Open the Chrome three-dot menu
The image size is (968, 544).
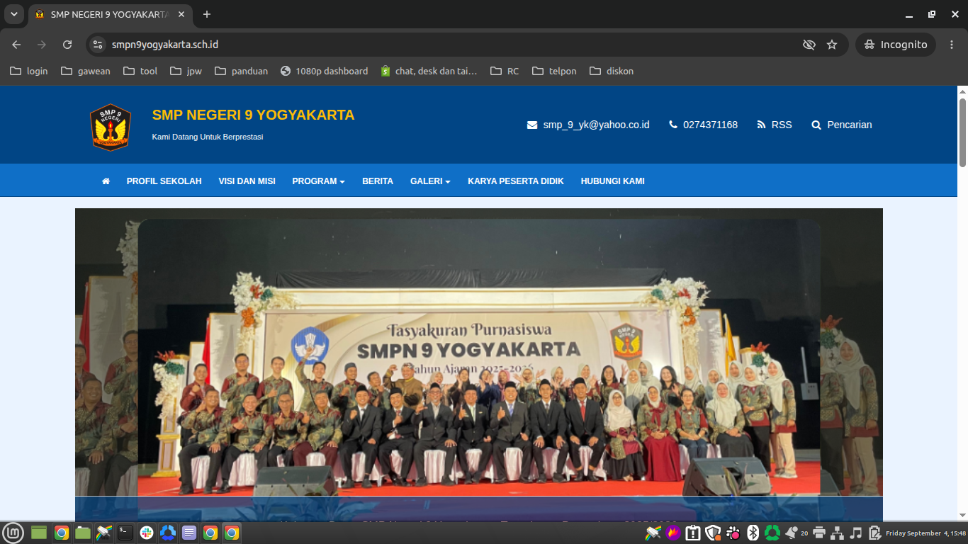[x=951, y=45]
